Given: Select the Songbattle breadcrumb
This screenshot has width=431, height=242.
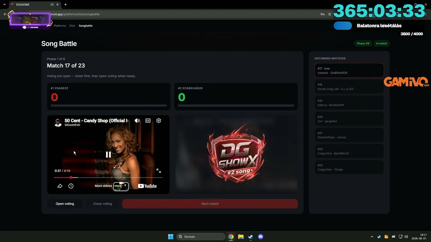Looking at the screenshot, I should 86,26.
